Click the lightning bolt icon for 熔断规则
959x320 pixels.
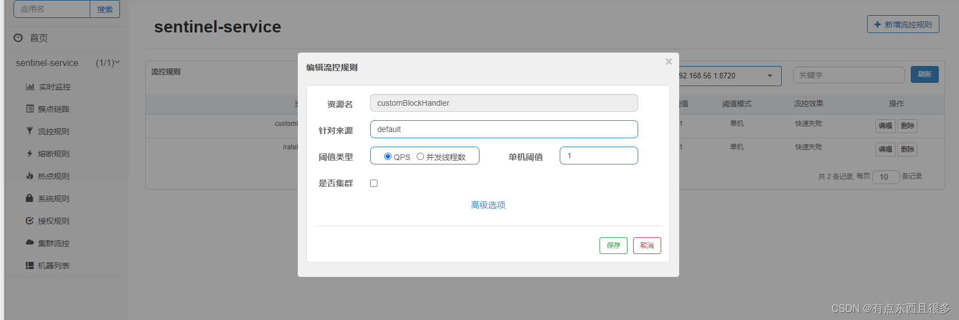(x=30, y=153)
